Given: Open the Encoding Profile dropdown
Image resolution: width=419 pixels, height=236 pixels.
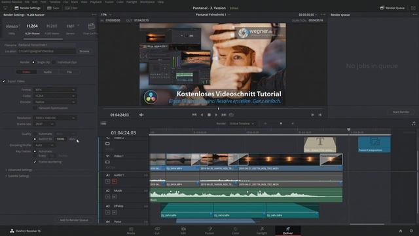Looking at the screenshot, I should pos(44,145).
